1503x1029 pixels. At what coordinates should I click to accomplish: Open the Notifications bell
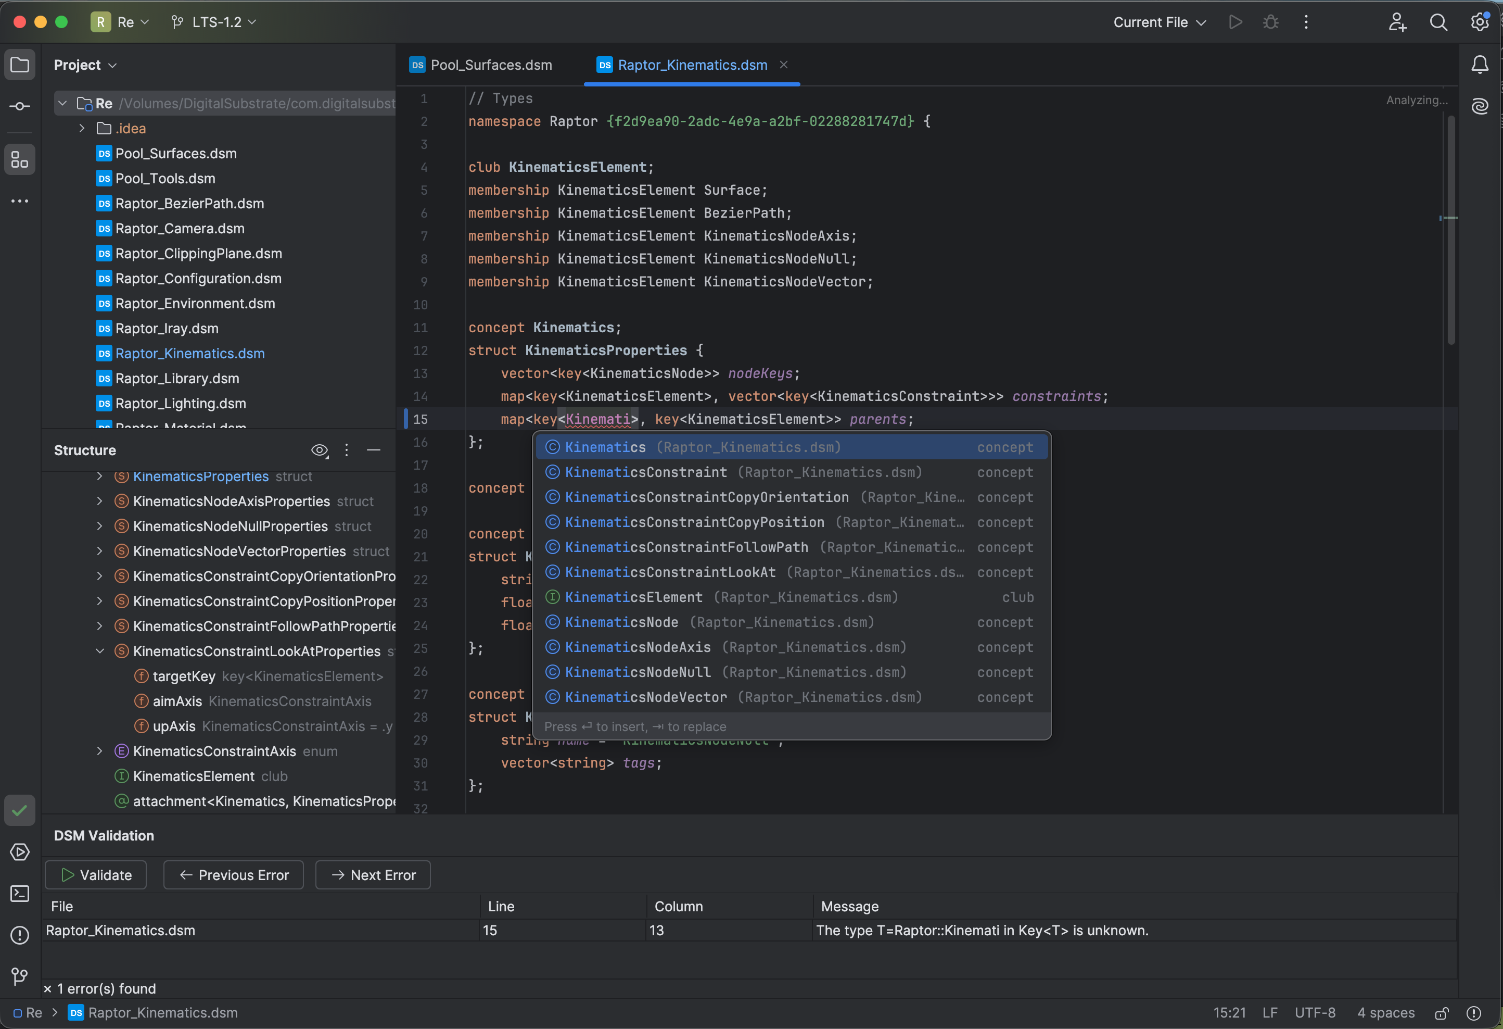click(1480, 65)
